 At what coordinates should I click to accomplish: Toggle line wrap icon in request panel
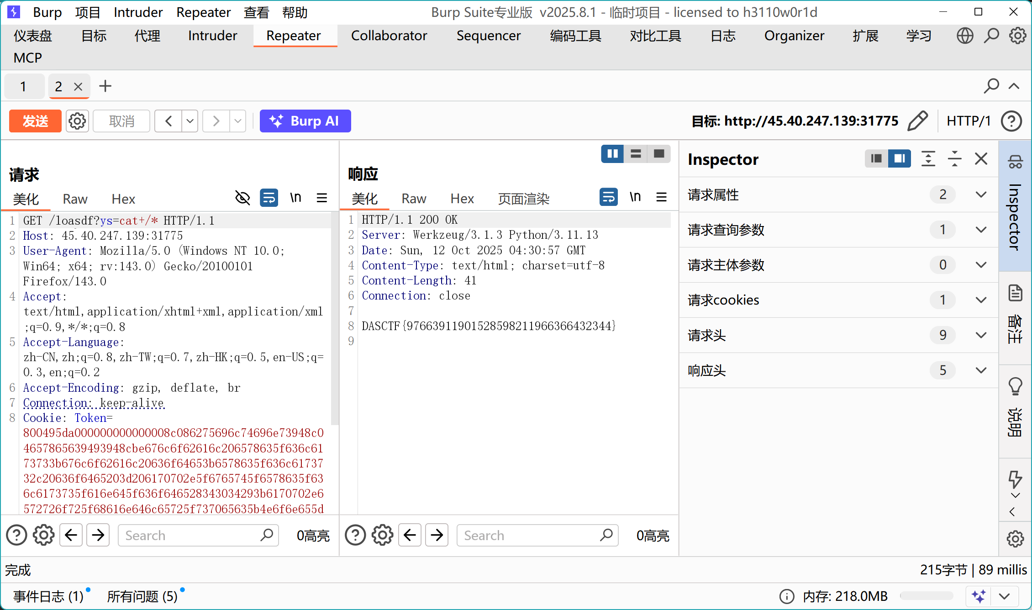269,198
